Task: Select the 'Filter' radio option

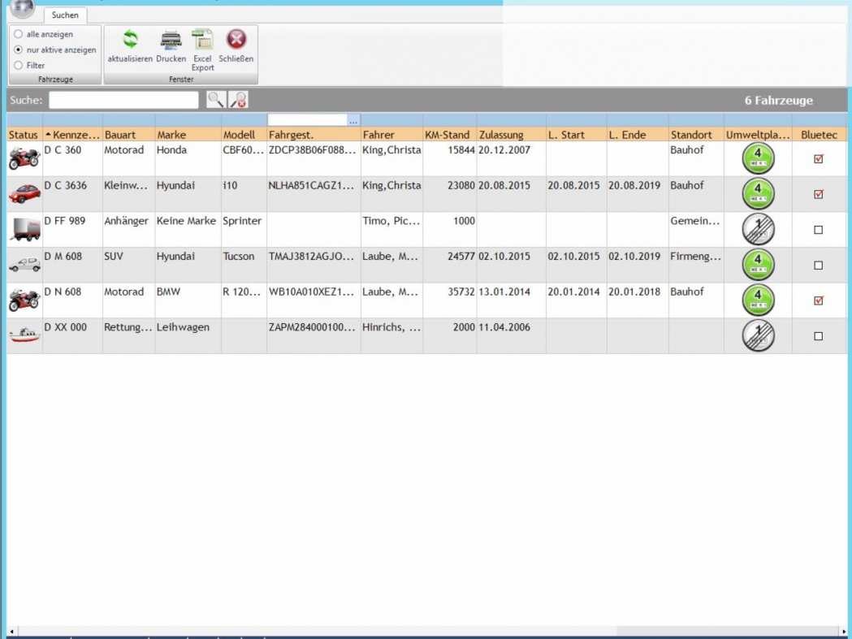Action: pos(19,66)
